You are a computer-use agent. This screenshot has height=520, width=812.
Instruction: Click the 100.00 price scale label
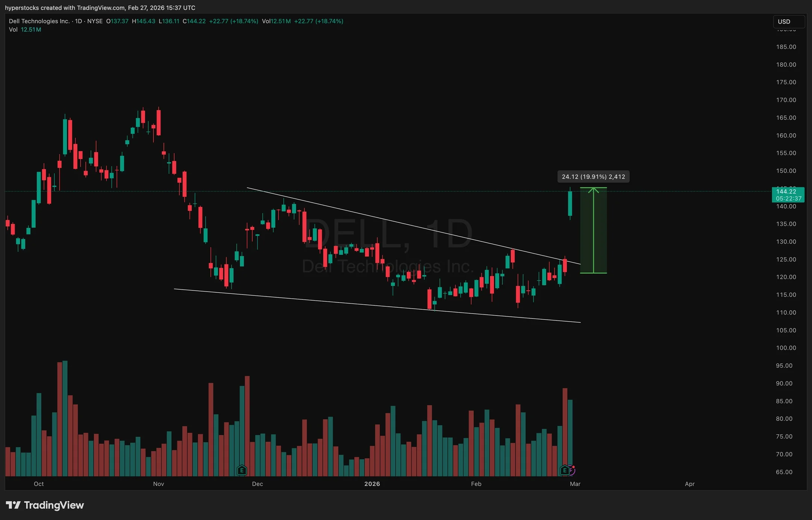pyautogui.click(x=786, y=348)
